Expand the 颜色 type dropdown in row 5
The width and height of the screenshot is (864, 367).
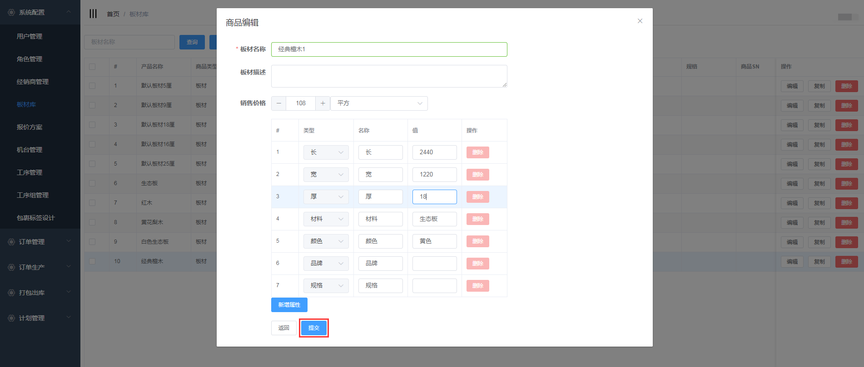[326, 241]
